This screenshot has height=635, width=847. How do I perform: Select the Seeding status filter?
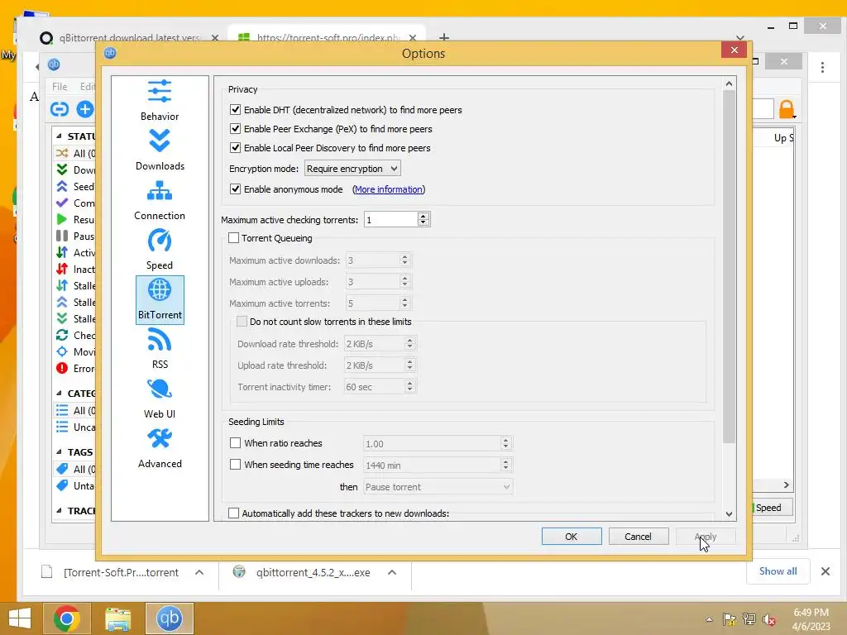tap(75, 186)
